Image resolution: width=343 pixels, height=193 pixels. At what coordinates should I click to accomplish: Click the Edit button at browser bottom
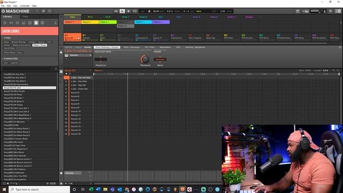53,183
